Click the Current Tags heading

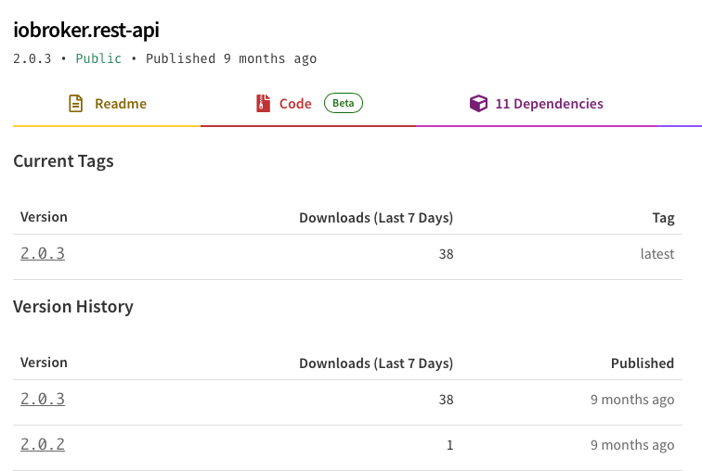pos(63,160)
